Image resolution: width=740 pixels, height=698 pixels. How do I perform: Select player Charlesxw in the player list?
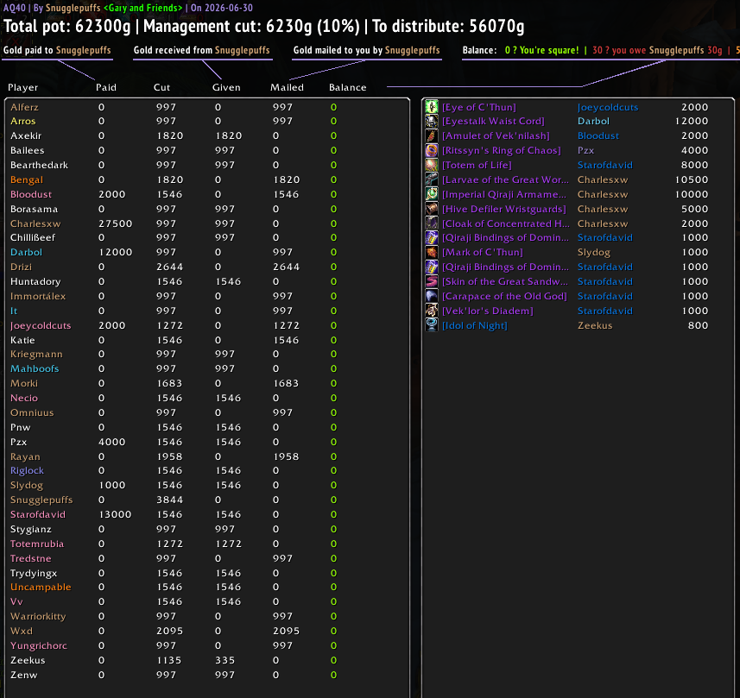click(35, 223)
